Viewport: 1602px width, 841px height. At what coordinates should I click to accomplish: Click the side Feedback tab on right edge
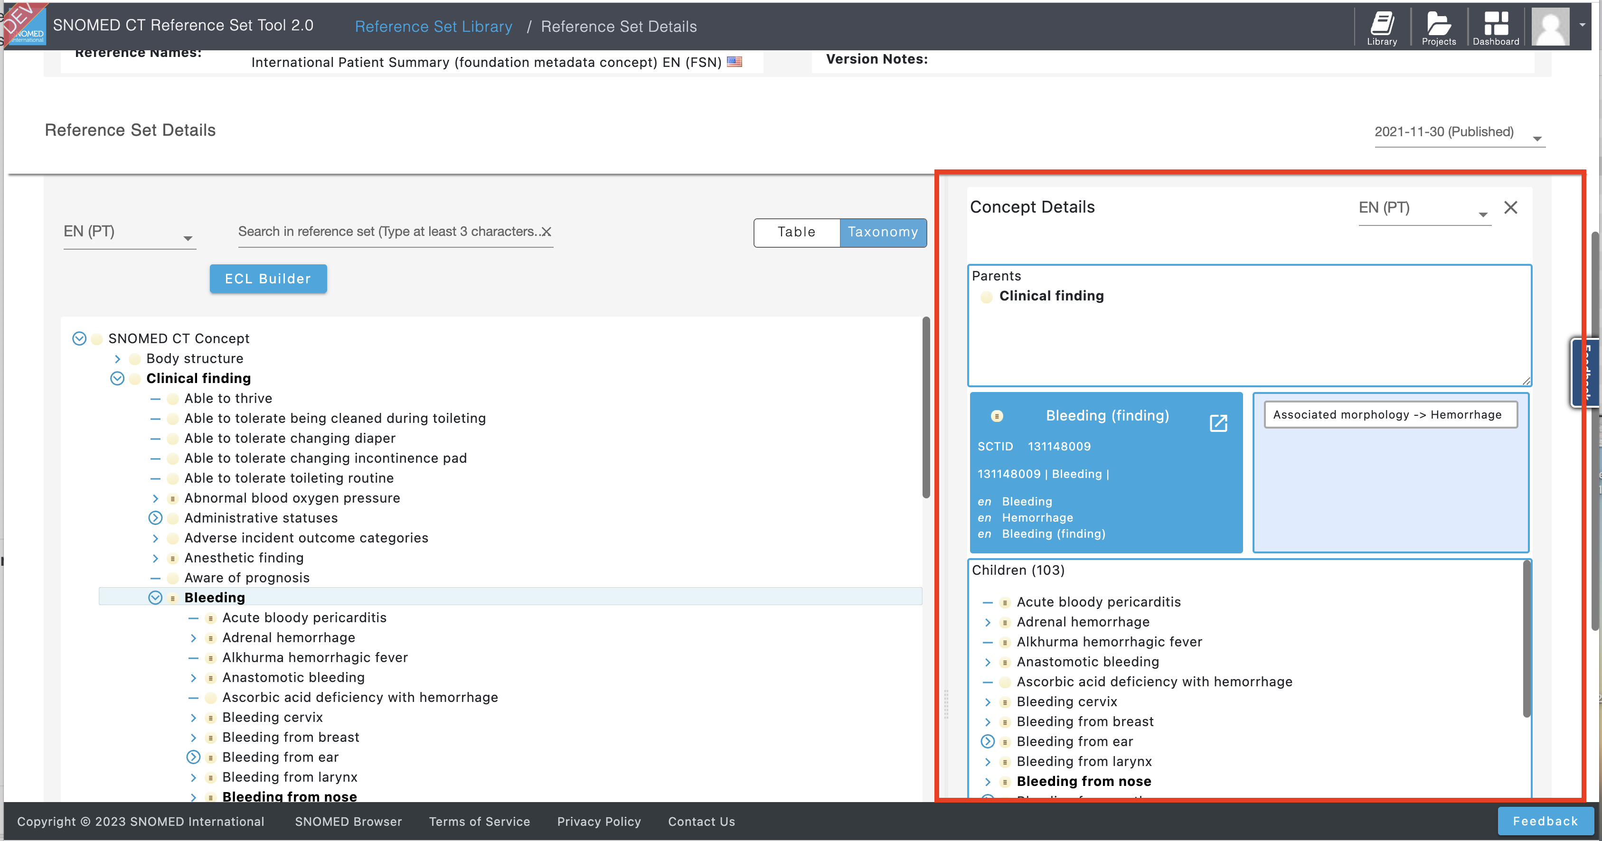[x=1586, y=372]
